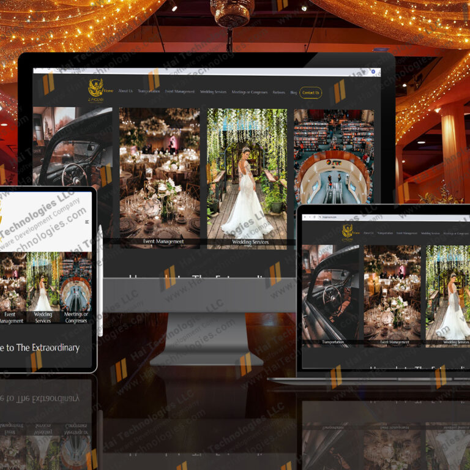470x470 pixels.
Task: Go to Wedding Services in monitor navigation
Action: (213, 92)
